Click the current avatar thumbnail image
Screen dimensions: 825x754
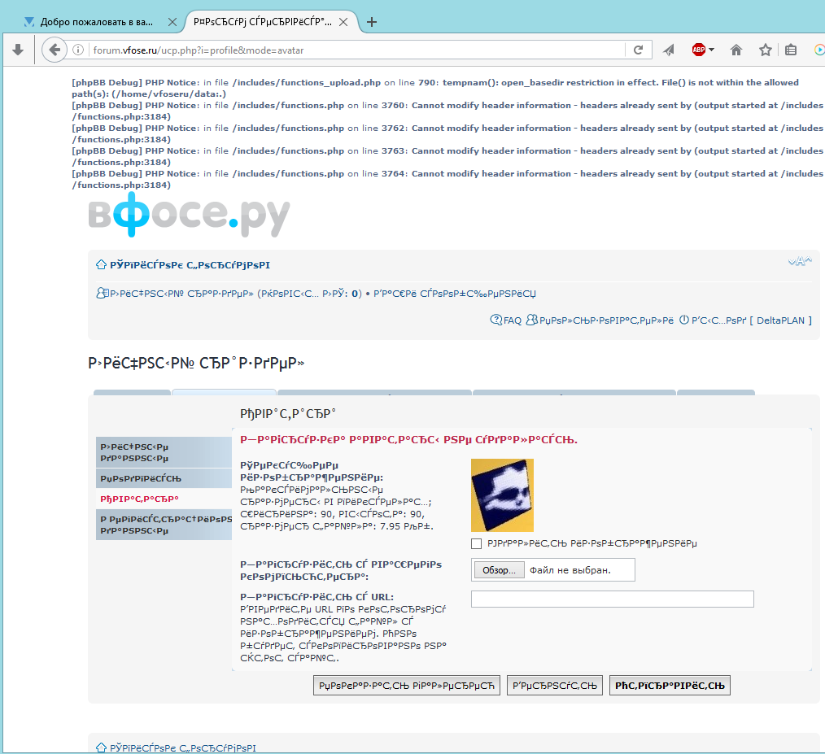pyautogui.click(x=502, y=495)
